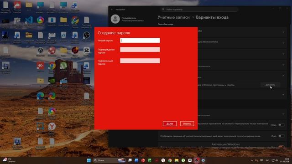Focus the Новый пароль input field

click(140, 41)
